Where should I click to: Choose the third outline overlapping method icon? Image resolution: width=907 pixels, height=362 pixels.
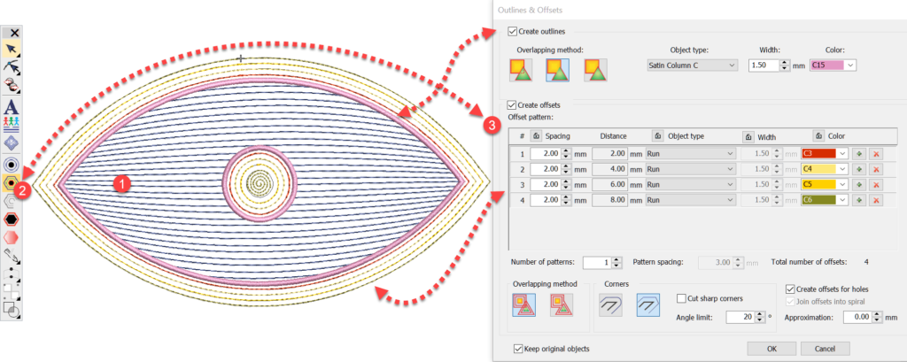coord(595,67)
